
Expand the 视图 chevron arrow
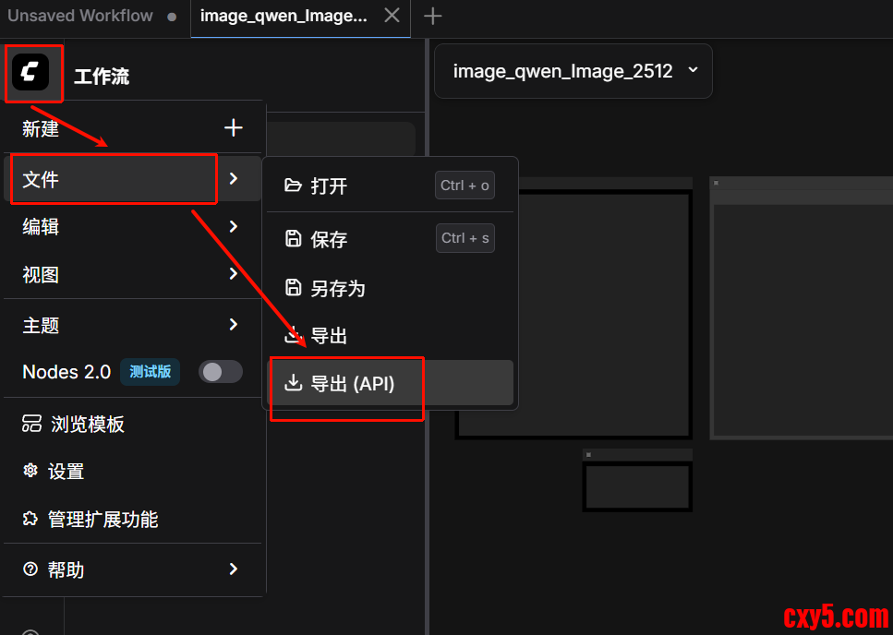pyautogui.click(x=234, y=274)
